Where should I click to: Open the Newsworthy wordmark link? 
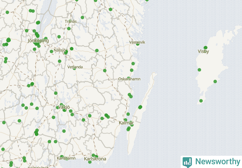217,162
